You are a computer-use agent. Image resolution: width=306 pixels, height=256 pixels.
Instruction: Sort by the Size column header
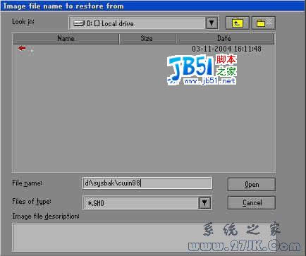[147, 38]
